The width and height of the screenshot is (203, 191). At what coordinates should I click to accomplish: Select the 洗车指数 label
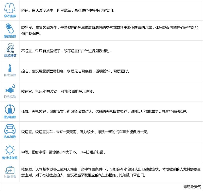pyautogui.click(x=10, y=137)
